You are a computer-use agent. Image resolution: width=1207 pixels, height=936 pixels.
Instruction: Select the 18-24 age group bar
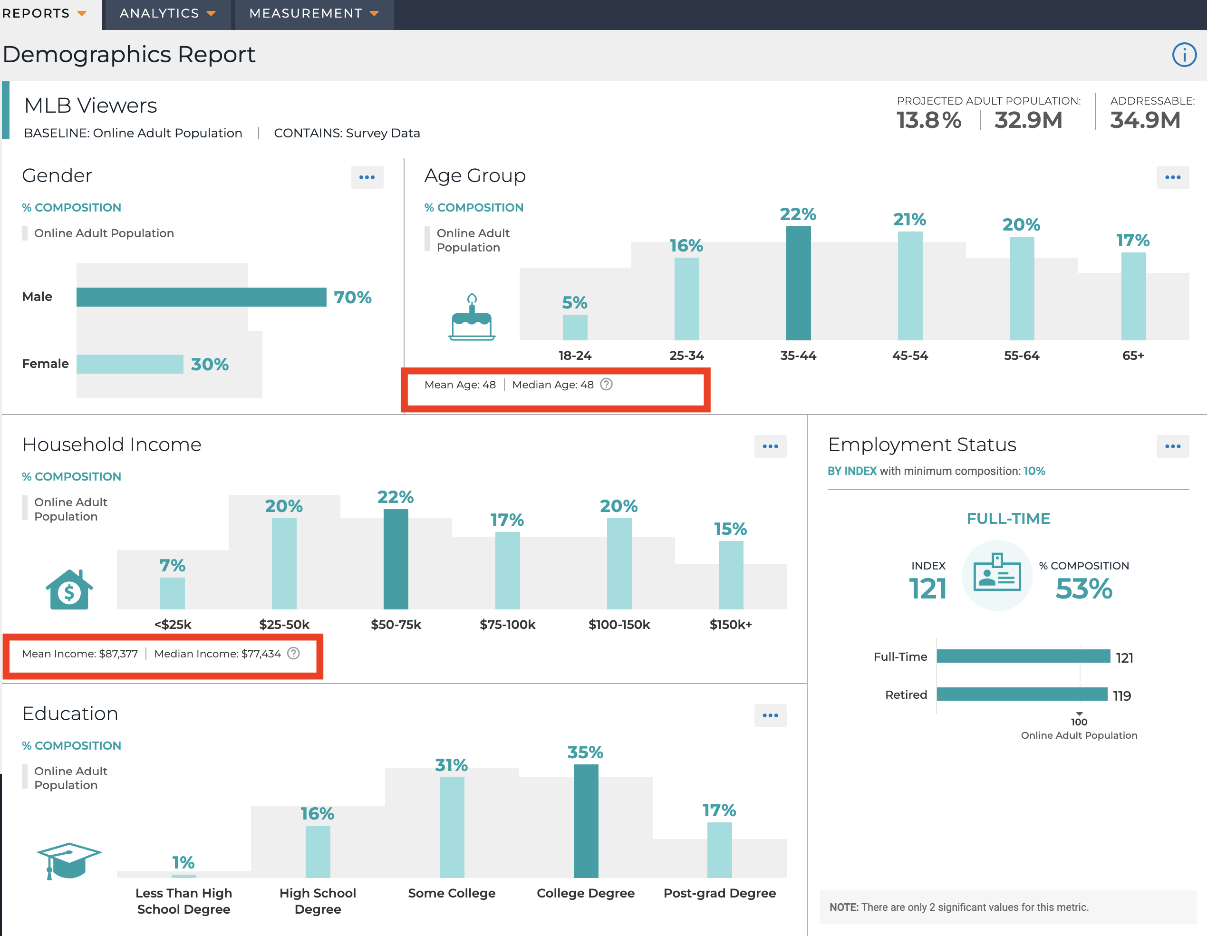(575, 327)
